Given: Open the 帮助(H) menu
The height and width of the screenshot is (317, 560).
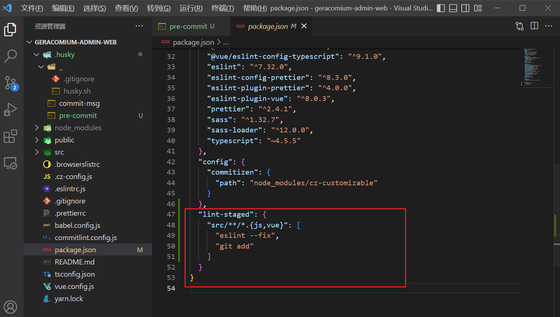Looking at the screenshot, I should pyautogui.click(x=255, y=8).
